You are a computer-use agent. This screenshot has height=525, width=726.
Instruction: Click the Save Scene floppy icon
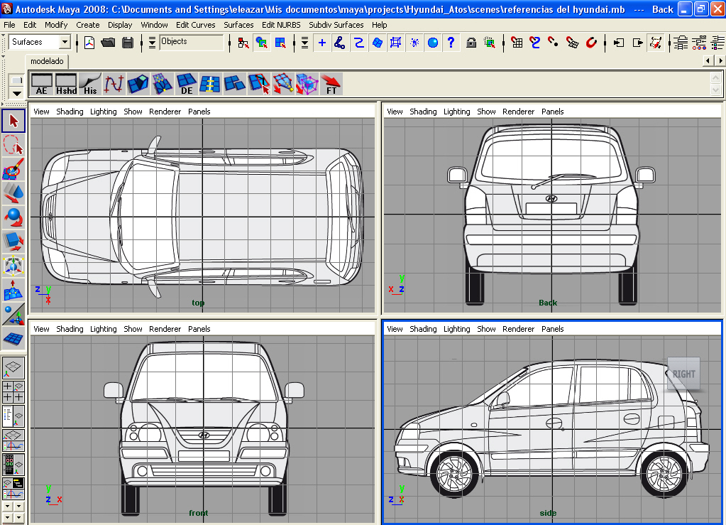coord(127,43)
